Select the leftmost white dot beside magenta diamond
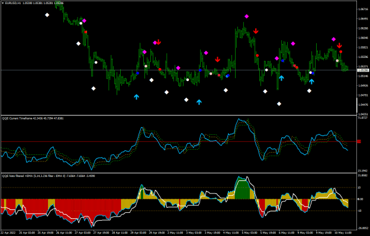The height and width of the screenshot is (236, 370). (81, 23)
